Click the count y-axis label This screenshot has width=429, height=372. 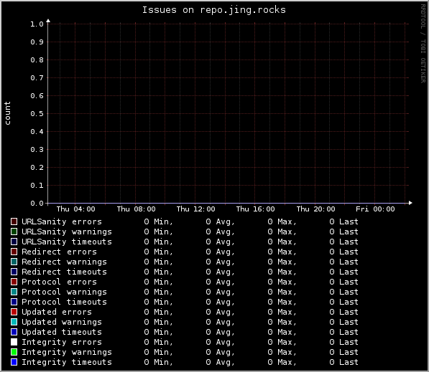pos(7,113)
